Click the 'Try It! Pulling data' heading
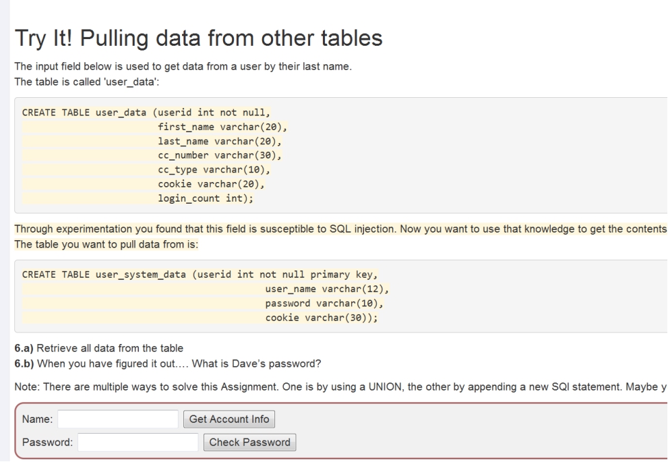This screenshot has width=668, height=462. (x=198, y=39)
